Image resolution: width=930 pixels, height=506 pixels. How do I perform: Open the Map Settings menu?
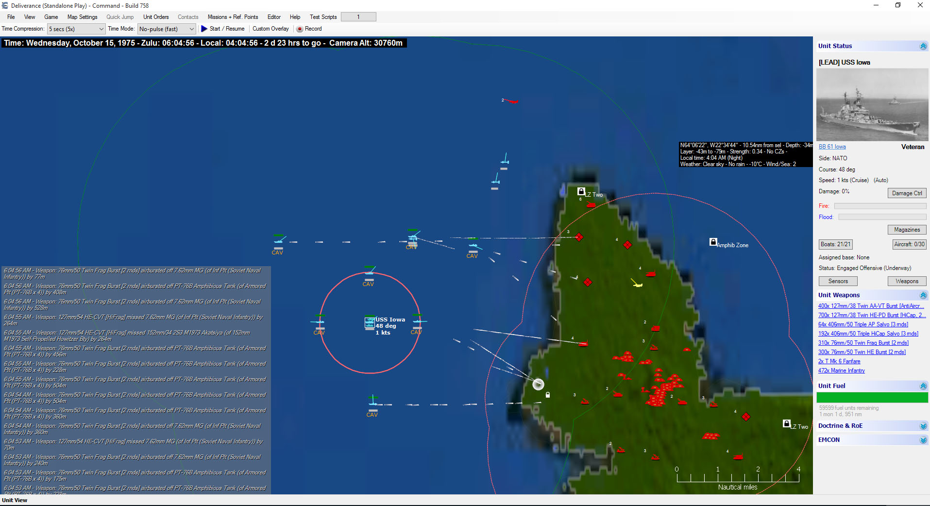coord(82,17)
